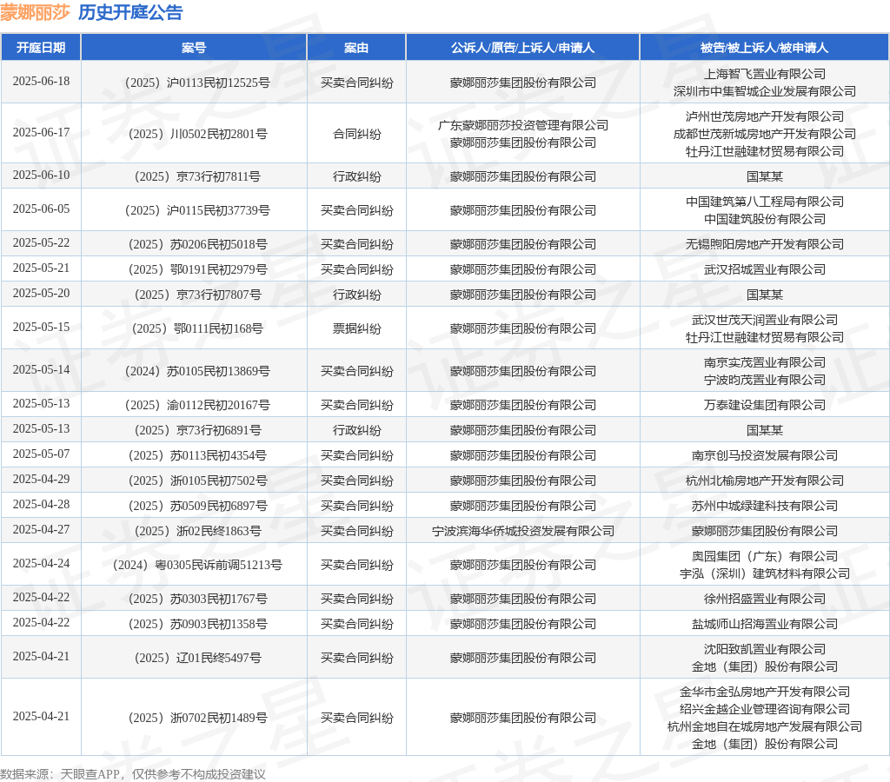This screenshot has height=782, width=890.
Task: Click plaintiff 宁波滨海华侨城投资发展有限公司
Action: pos(522,531)
